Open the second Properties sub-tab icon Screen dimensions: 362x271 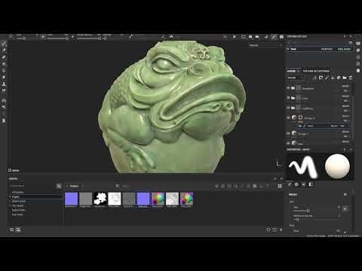296,184
